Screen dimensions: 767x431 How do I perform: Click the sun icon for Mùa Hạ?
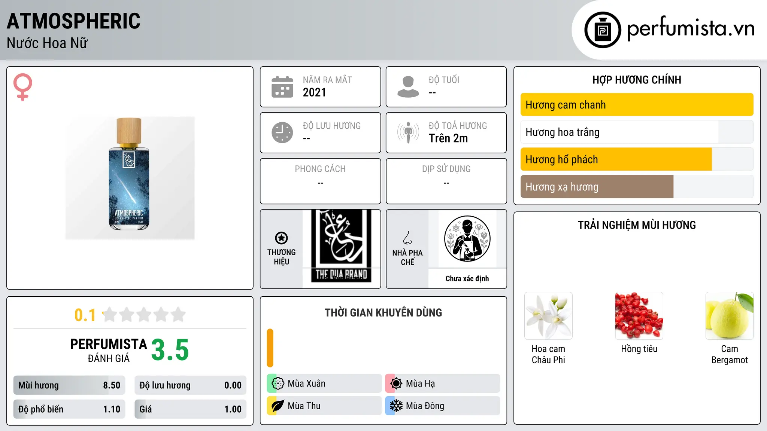pos(396,383)
